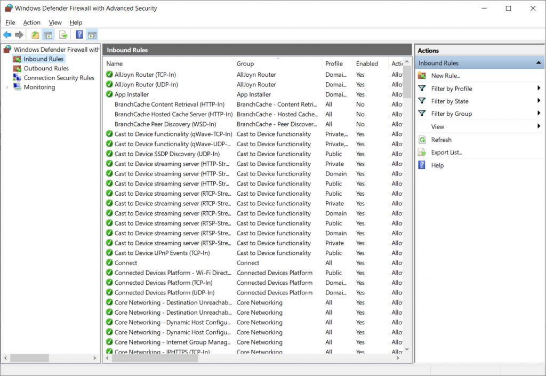Select Connection Security Rules in the tree

pyautogui.click(x=59, y=78)
